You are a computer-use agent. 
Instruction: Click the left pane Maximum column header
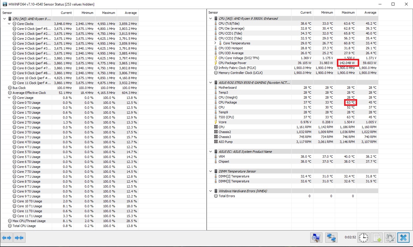point(106,13)
